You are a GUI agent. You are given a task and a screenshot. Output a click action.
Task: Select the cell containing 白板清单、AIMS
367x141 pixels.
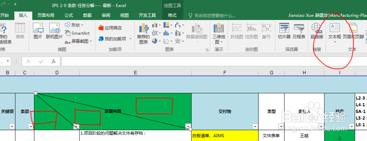click(225, 135)
